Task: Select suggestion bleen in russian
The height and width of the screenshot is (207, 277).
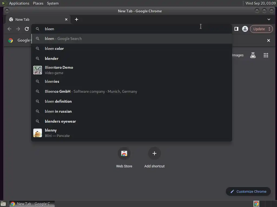Action: pos(131,111)
